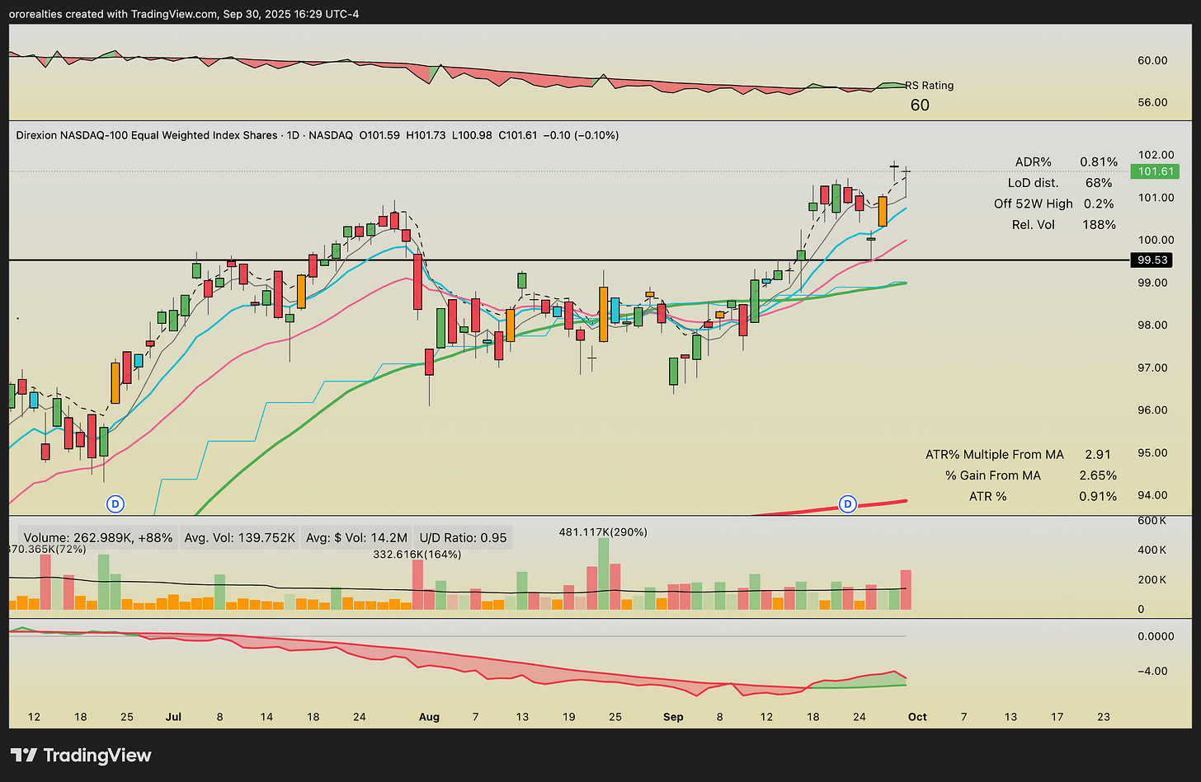Click the dividend D marker in late September

[x=847, y=503]
